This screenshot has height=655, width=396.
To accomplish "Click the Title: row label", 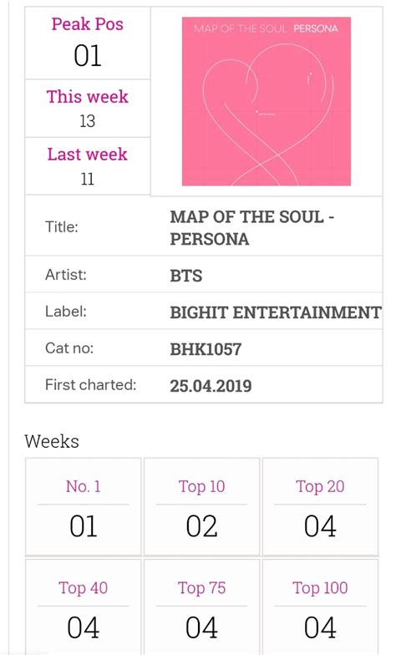I will click(62, 227).
